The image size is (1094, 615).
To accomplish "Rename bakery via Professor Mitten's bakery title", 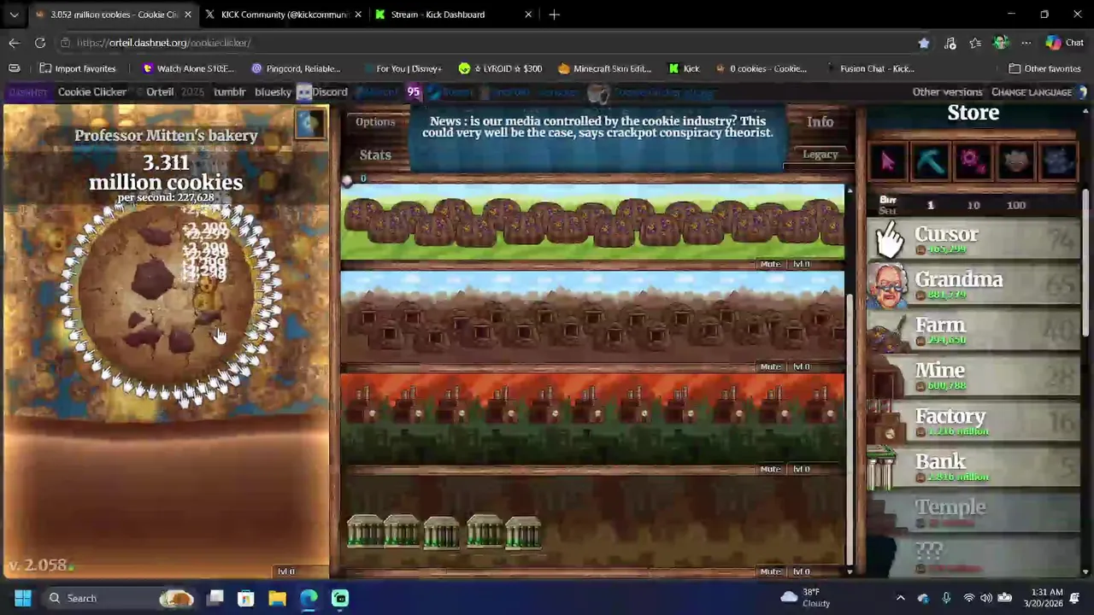I will coord(166,135).
